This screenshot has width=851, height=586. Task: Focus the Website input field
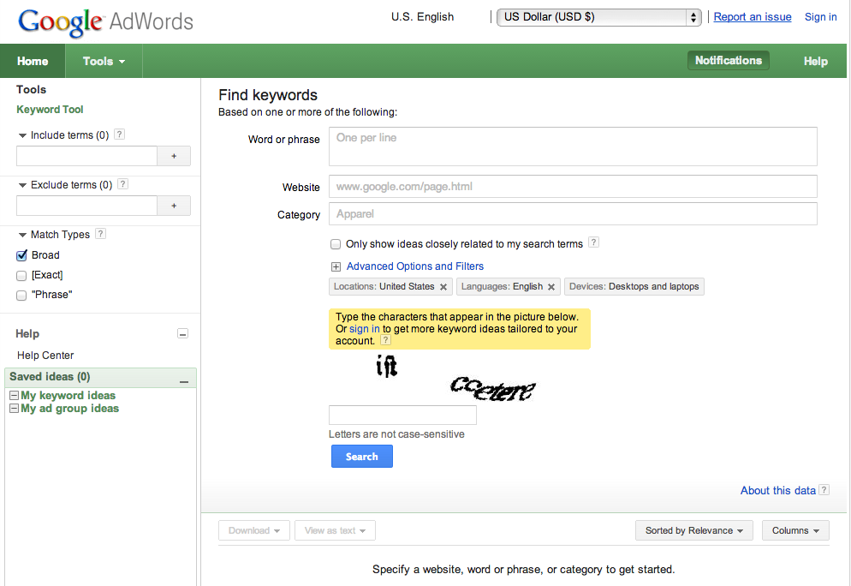[x=573, y=186]
